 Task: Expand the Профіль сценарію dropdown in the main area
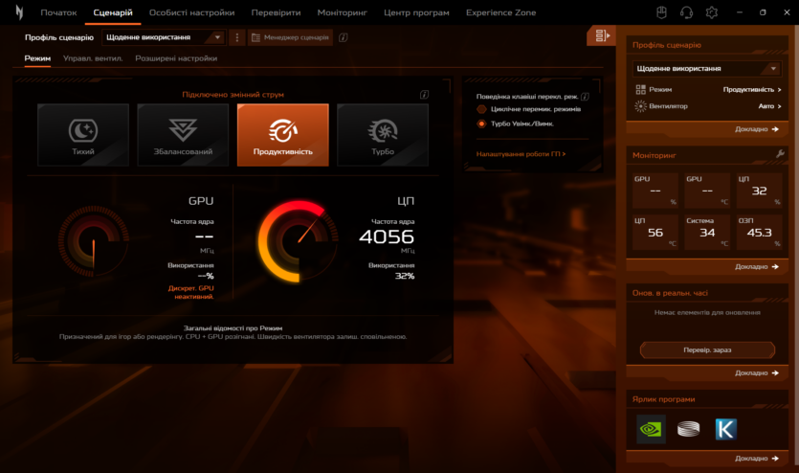(162, 37)
